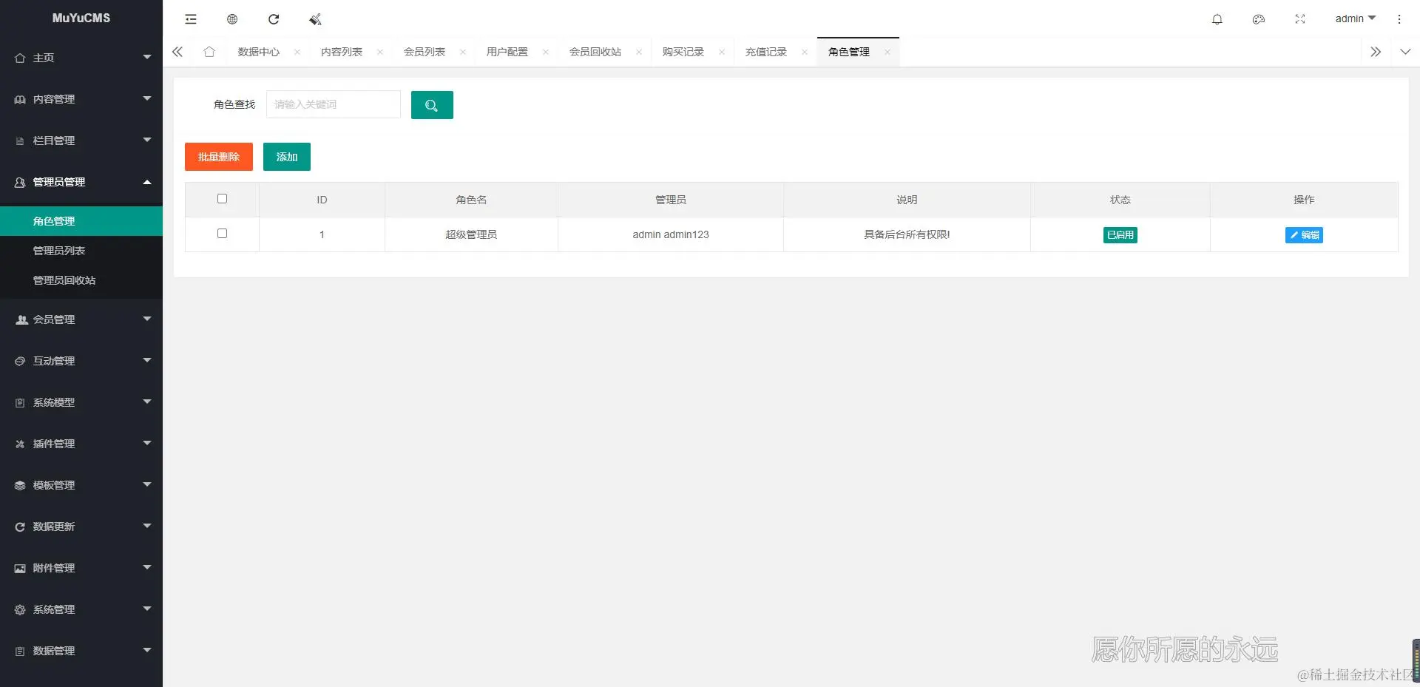Screen dimensions: 1420x687
Task: Open the theme palette icon
Action: pyautogui.click(x=1258, y=19)
